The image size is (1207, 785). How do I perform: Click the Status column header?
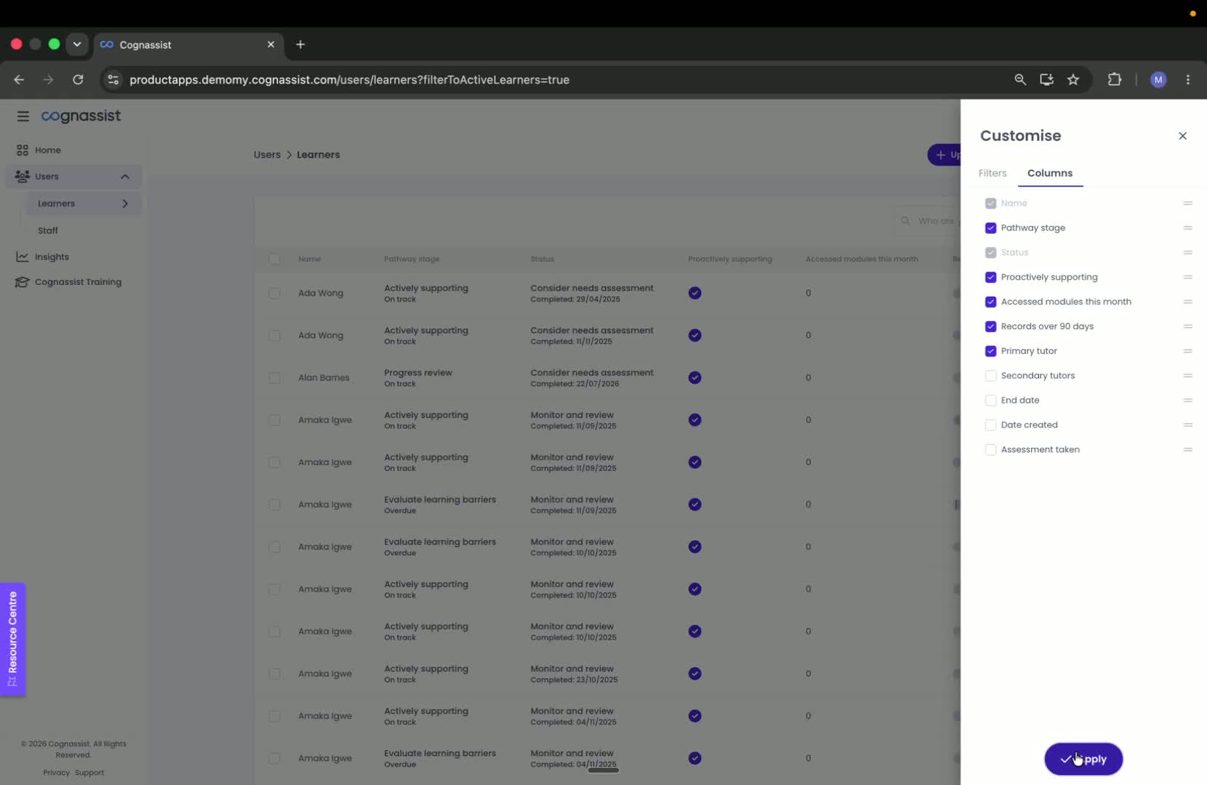(x=542, y=259)
